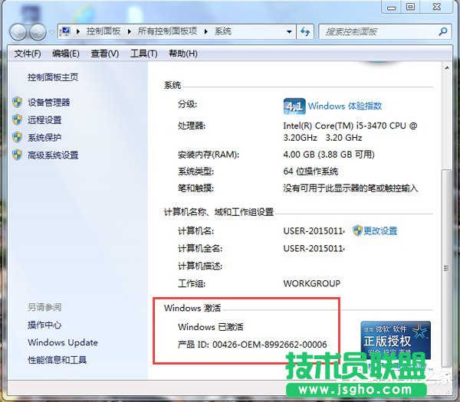Click the WORKGROUP value text

tap(312, 283)
